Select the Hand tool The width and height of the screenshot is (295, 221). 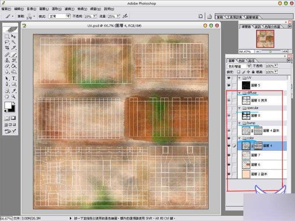7,97
